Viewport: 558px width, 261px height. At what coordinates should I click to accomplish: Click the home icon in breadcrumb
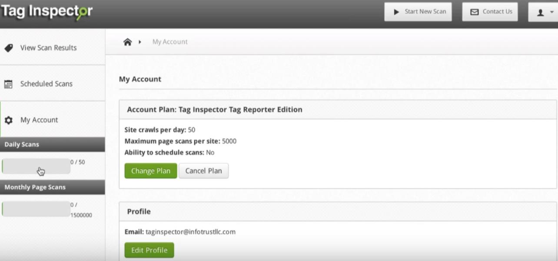[127, 42]
